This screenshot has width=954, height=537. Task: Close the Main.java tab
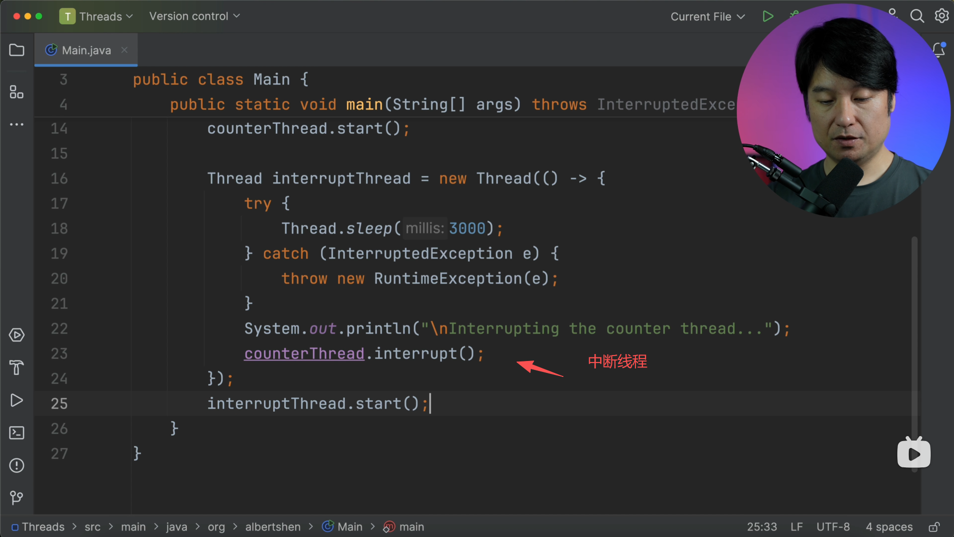click(x=124, y=50)
